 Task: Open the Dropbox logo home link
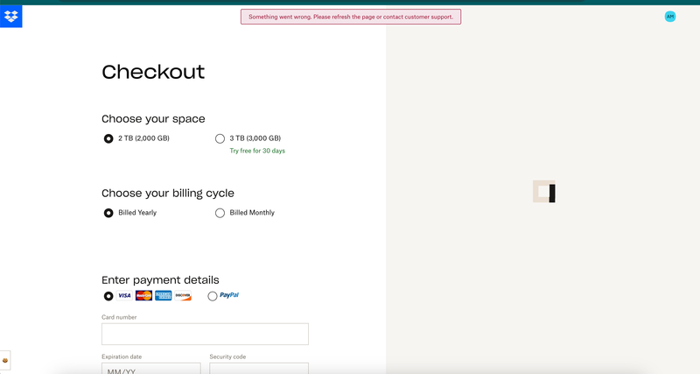(10, 17)
